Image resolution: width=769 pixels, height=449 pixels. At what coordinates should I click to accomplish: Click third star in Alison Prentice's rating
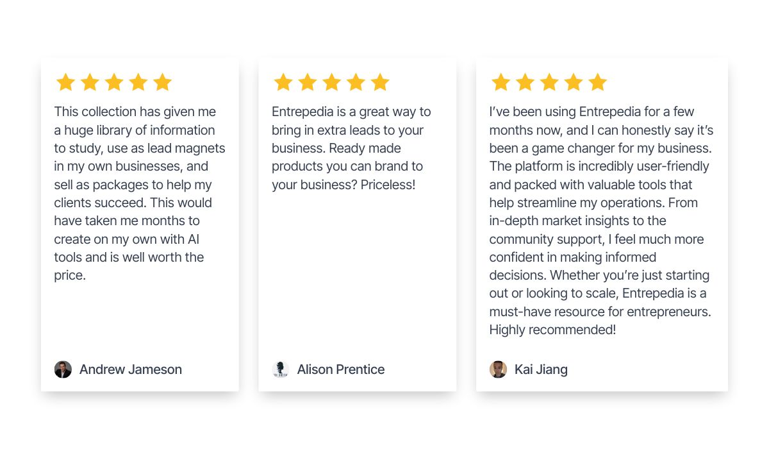332,82
